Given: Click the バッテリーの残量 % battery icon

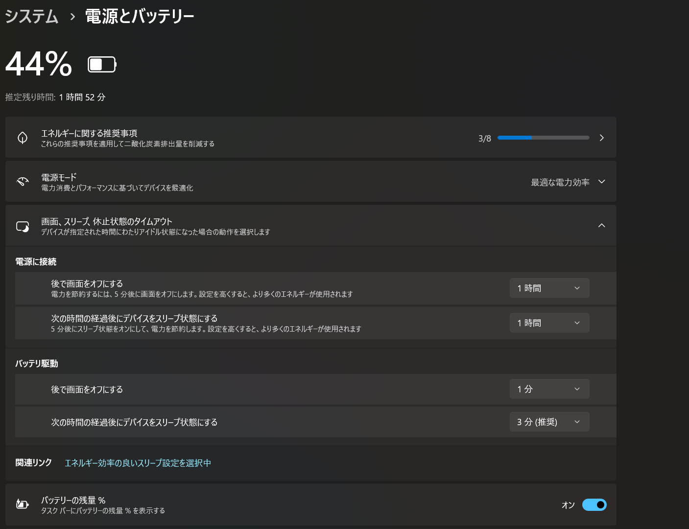Looking at the screenshot, I should tap(23, 504).
